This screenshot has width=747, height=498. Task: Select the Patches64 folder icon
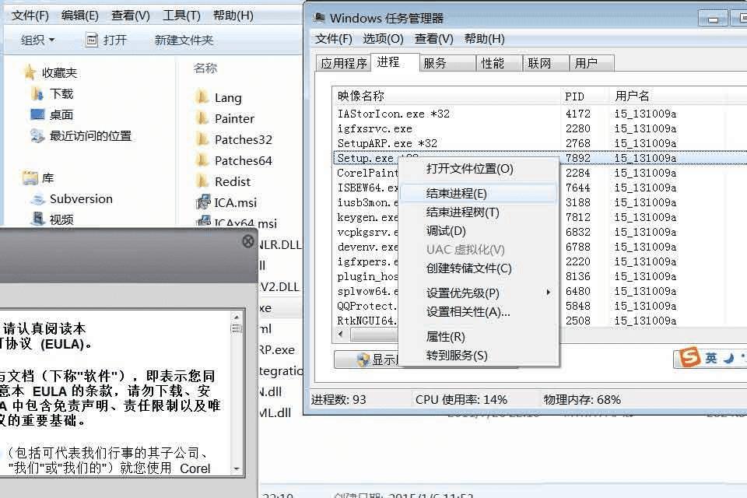click(202, 160)
